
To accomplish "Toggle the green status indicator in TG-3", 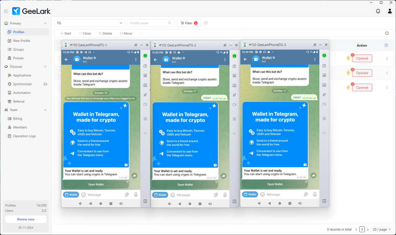I will tap(324, 56).
